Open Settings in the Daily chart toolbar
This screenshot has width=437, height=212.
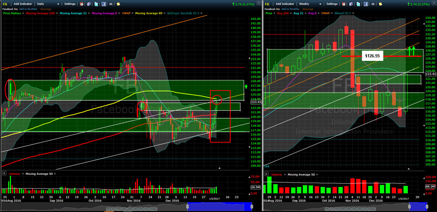[x=70, y=4]
